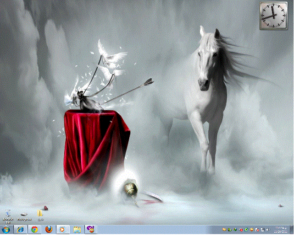294x235 pixels.
Task: Open the system tray date and time
Action: [281, 230]
